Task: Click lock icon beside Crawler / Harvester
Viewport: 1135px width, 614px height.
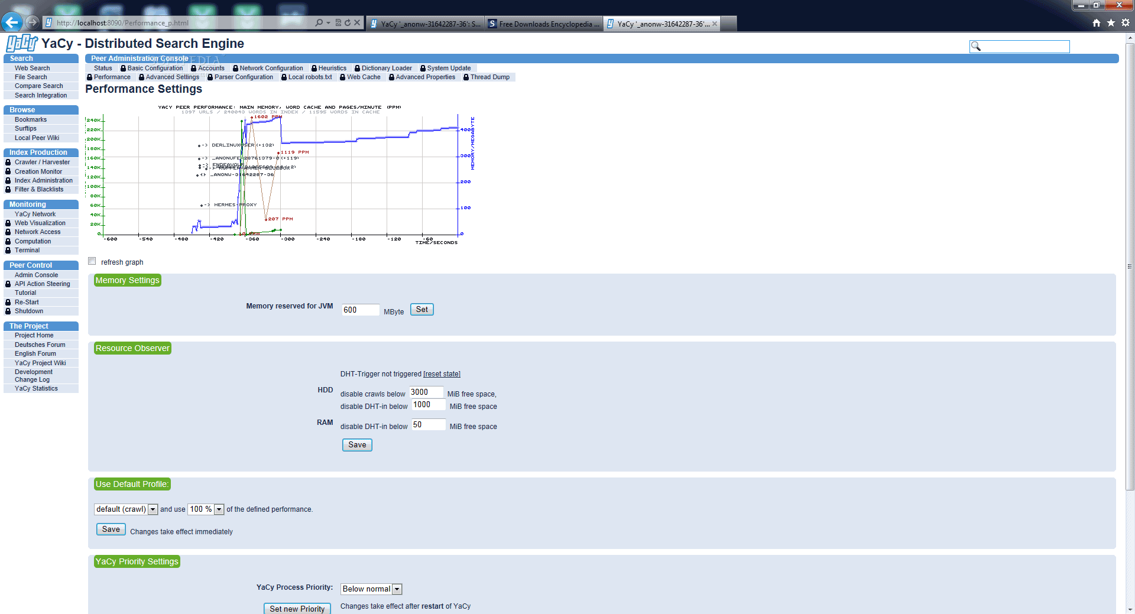Action: click(x=8, y=162)
